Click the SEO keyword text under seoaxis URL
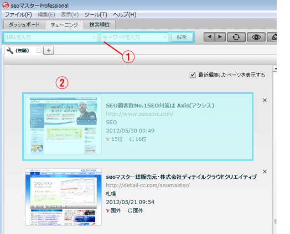 (x=111, y=123)
